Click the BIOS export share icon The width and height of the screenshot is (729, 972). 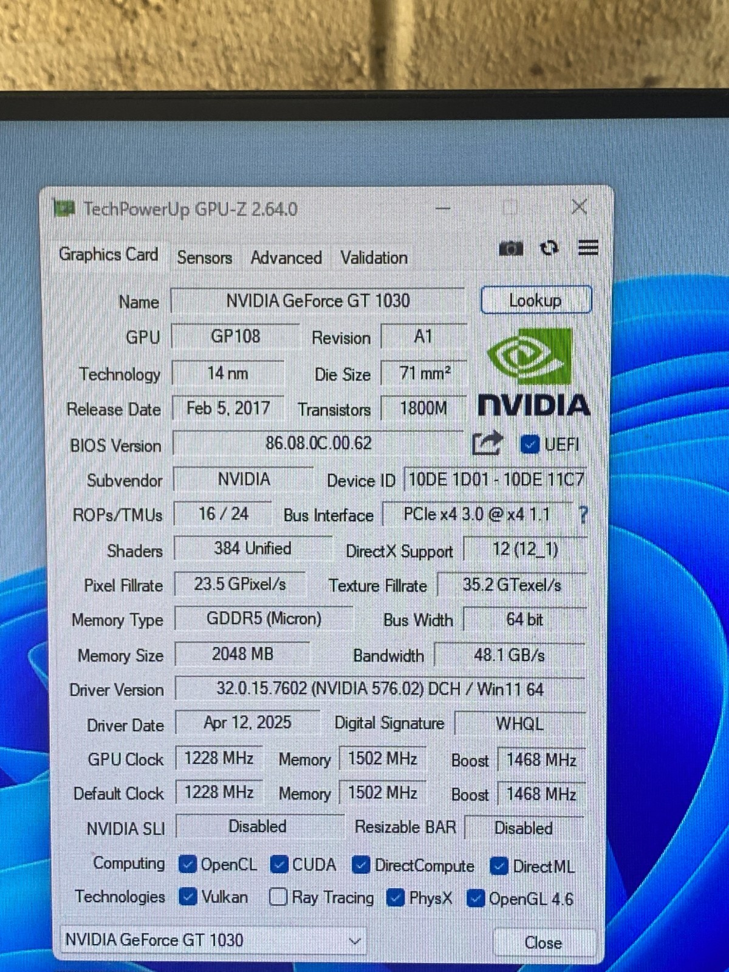coord(487,443)
